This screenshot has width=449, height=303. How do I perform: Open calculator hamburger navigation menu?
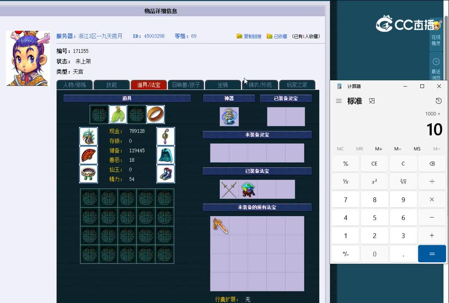coord(339,101)
